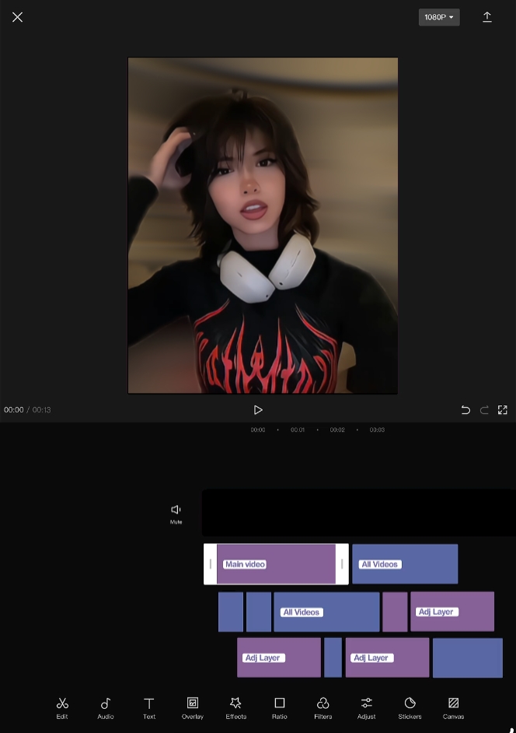The height and width of the screenshot is (733, 516).
Task: Open the Audio tool
Action: coord(106,707)
